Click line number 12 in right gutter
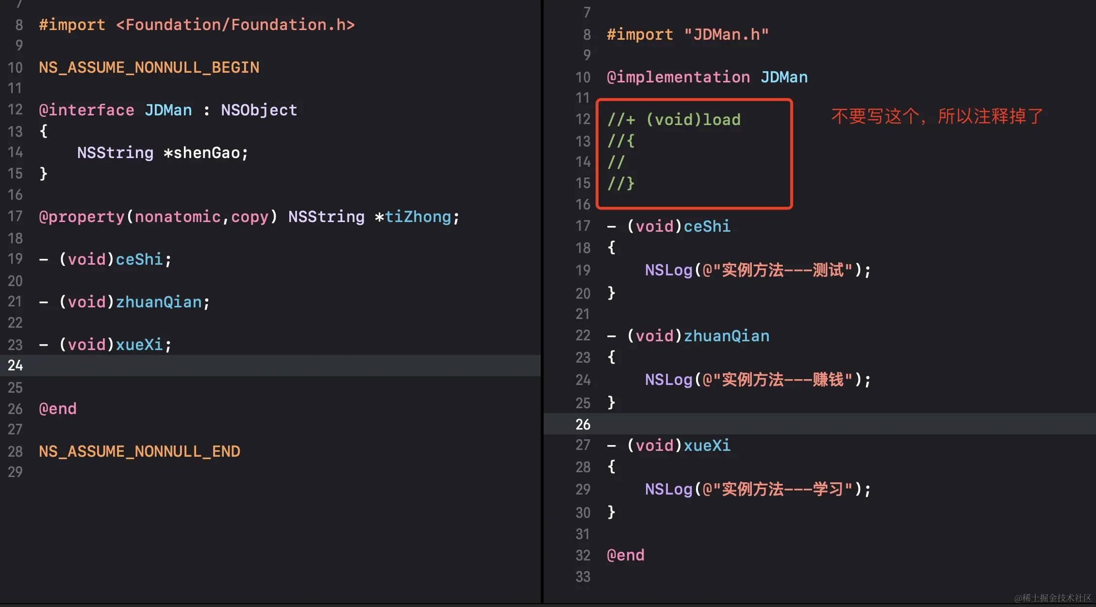 pos(583,119)
